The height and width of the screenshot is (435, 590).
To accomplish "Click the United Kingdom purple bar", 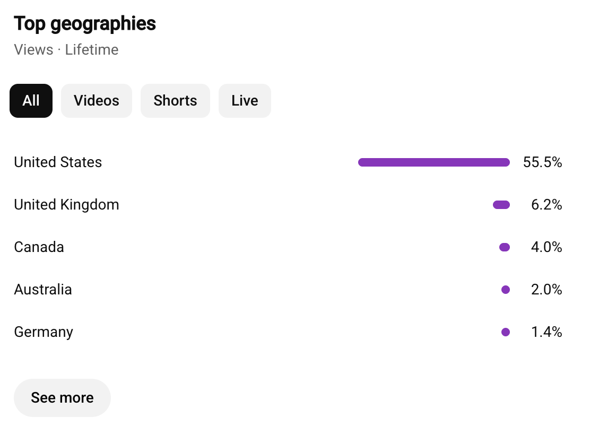I will pos(501,205).
